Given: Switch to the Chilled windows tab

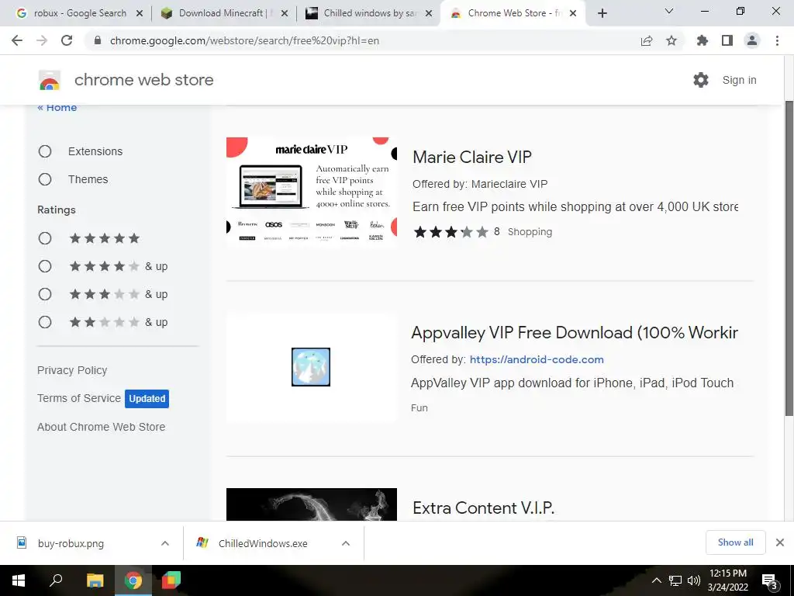Looking at the screenshot, I should pyautogui.click(x=368, y=13).
